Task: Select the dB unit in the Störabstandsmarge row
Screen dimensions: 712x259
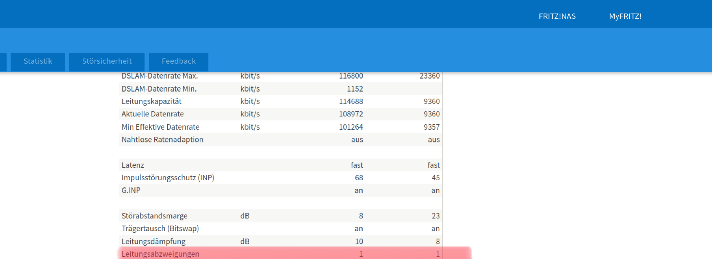Action: (x=245, y=216)
